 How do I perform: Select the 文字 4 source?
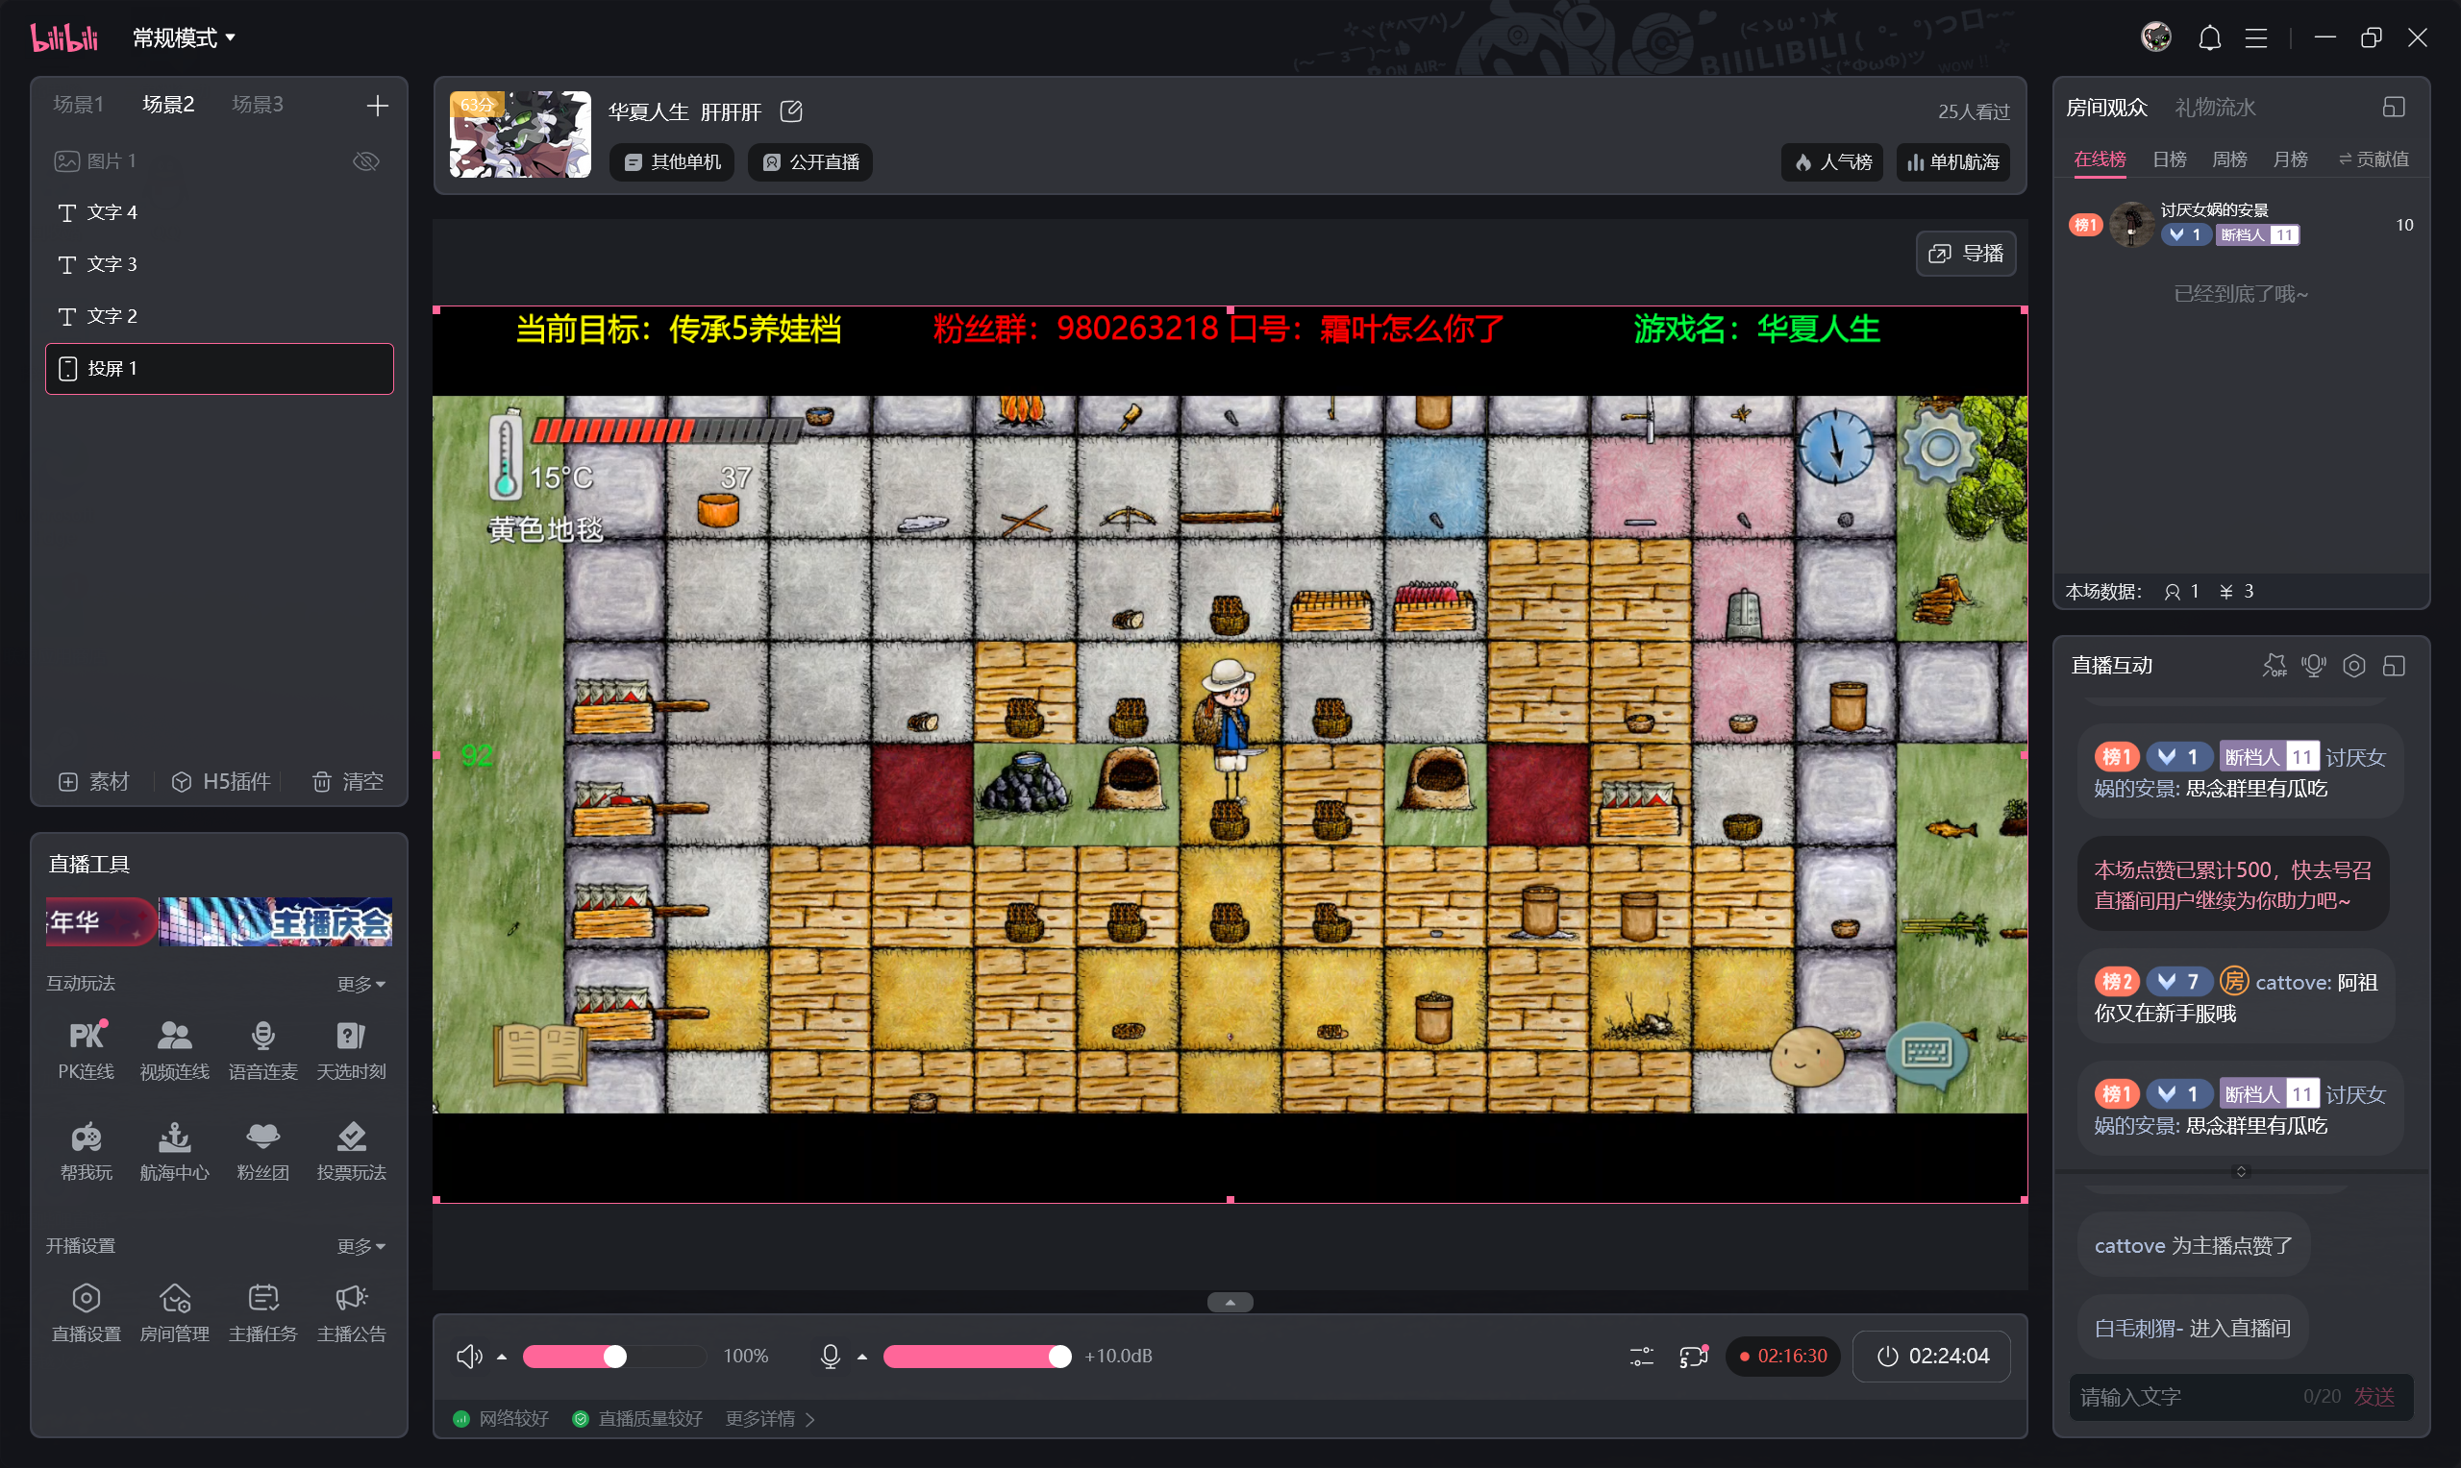coord(220,212)
